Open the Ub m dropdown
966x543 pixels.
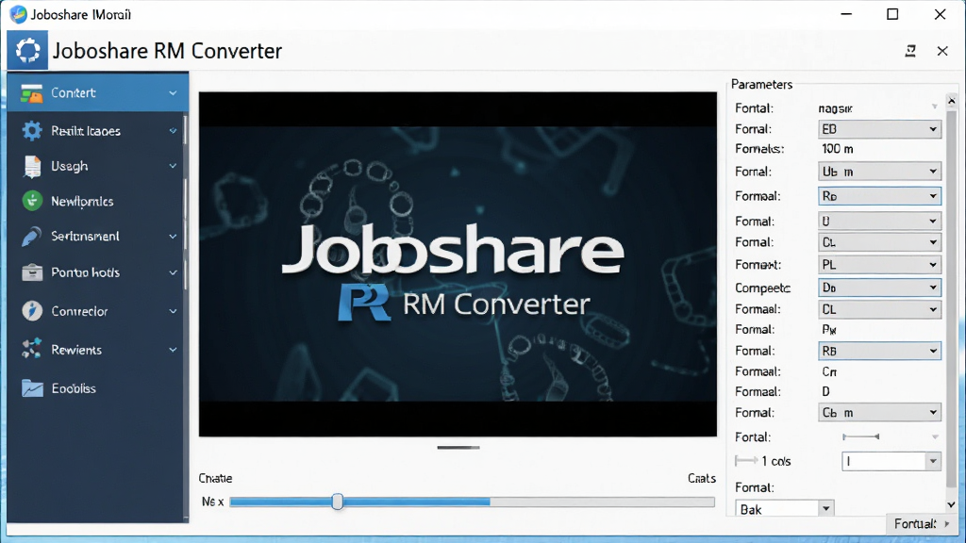coord(879,172)
